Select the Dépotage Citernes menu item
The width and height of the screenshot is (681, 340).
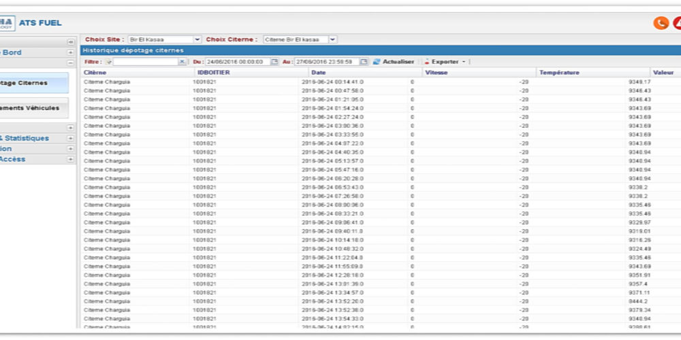(x=34, y=83)
